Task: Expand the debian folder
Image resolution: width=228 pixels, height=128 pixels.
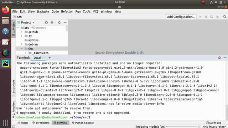Action: tap(22, 44)
